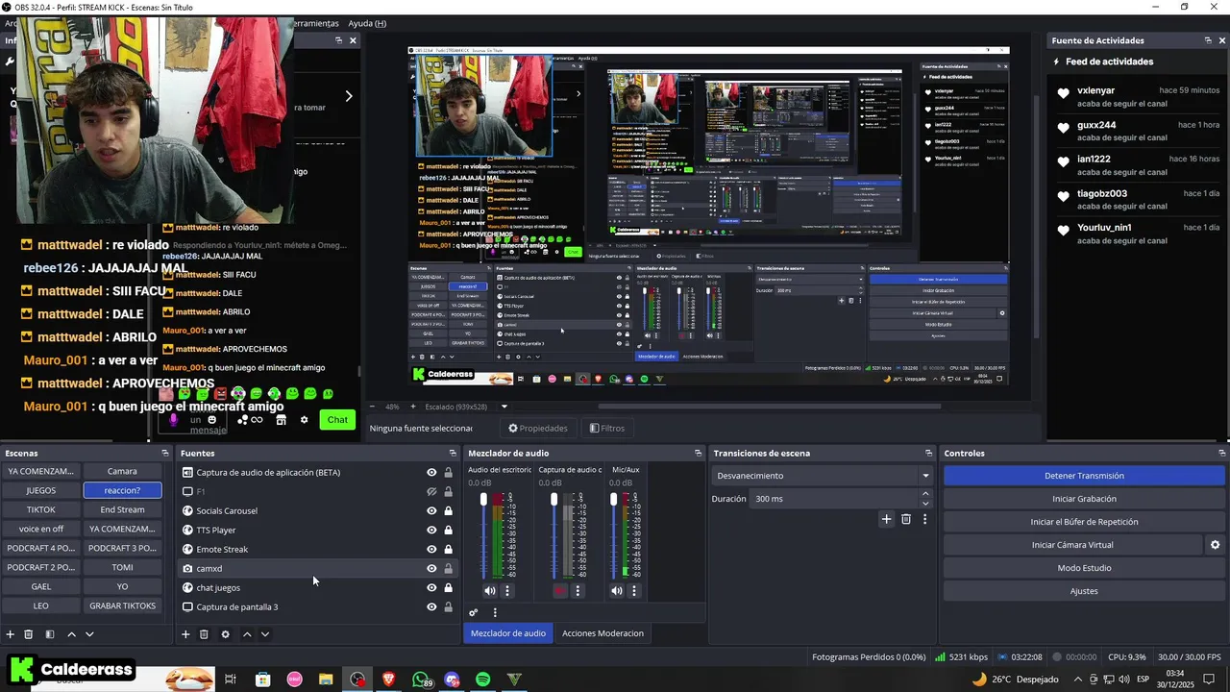Image resolution: width=1230 pixels, height=692 pixels.
Task: Move selected source down
Action: click(x=265, y=634)
